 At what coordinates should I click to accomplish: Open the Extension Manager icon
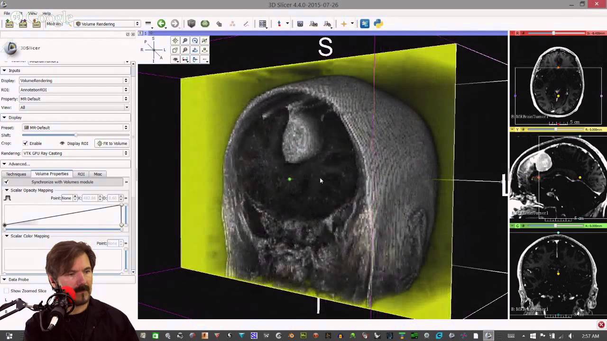pos(365,24)
